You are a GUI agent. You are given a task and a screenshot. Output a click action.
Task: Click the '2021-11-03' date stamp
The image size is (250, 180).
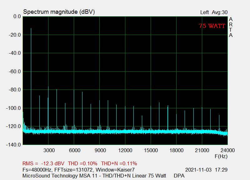pos(198,170)
